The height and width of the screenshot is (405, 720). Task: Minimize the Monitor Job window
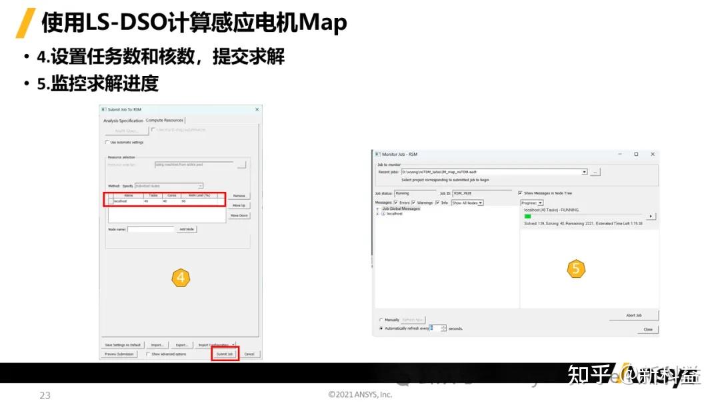point(620,154)
